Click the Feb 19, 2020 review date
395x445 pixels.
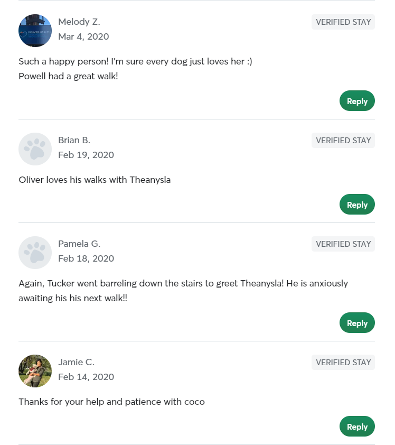[x=86, y=155]
